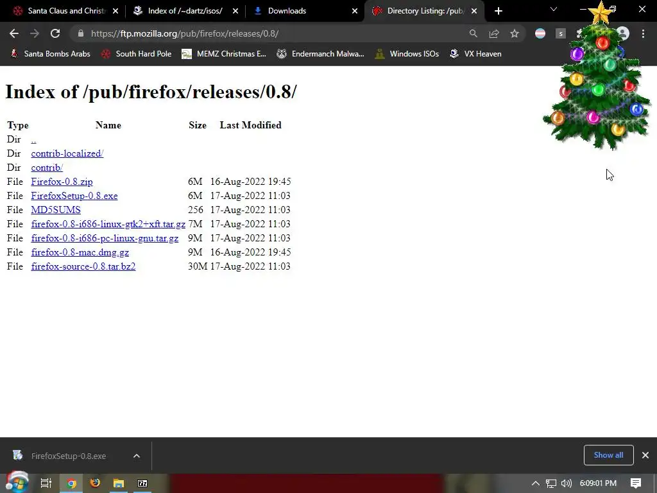Reload the current page

(x=55, y=33)
